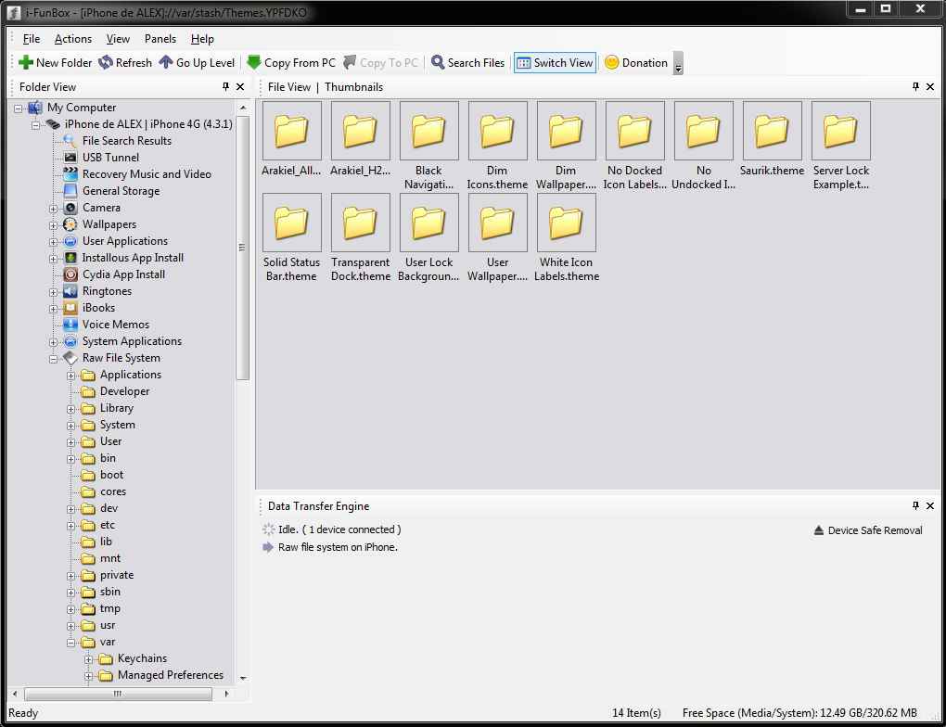Click the Donation smiley icon

click(x=611, y=62)
